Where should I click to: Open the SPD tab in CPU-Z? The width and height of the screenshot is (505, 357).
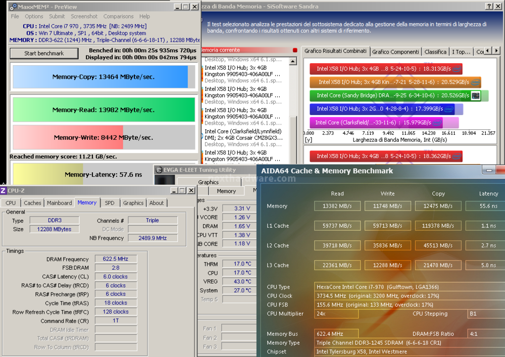tap(110, 203)
